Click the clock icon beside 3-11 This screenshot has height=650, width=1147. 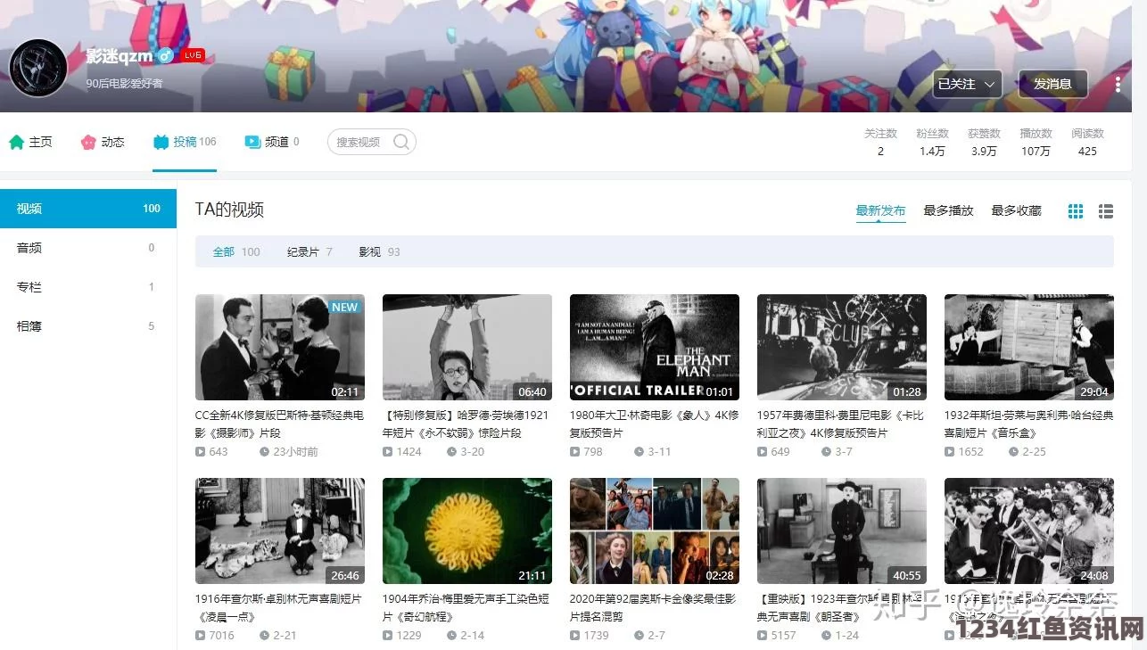639,452
